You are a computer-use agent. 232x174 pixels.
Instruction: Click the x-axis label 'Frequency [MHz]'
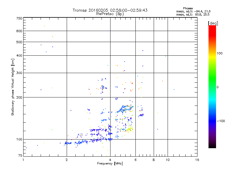pyautogui.click(x=110, y=164)
